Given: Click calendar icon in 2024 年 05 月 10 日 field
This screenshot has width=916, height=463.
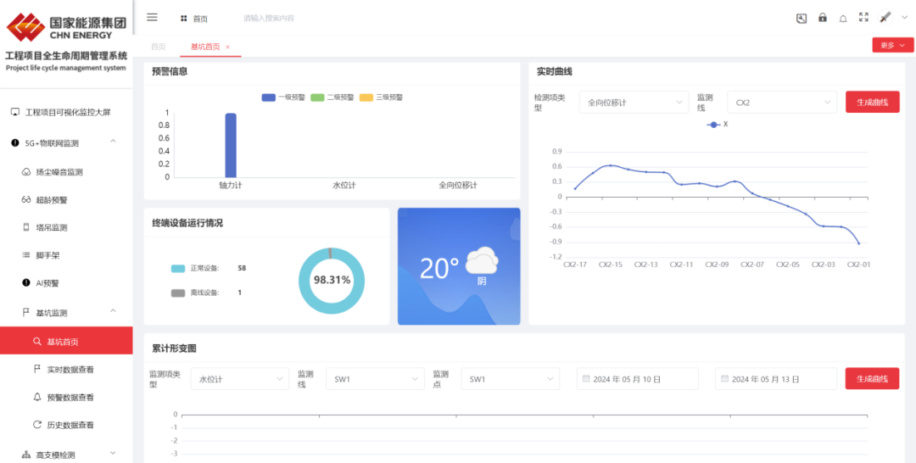Looking at the screenshot, I should [586, 379].
